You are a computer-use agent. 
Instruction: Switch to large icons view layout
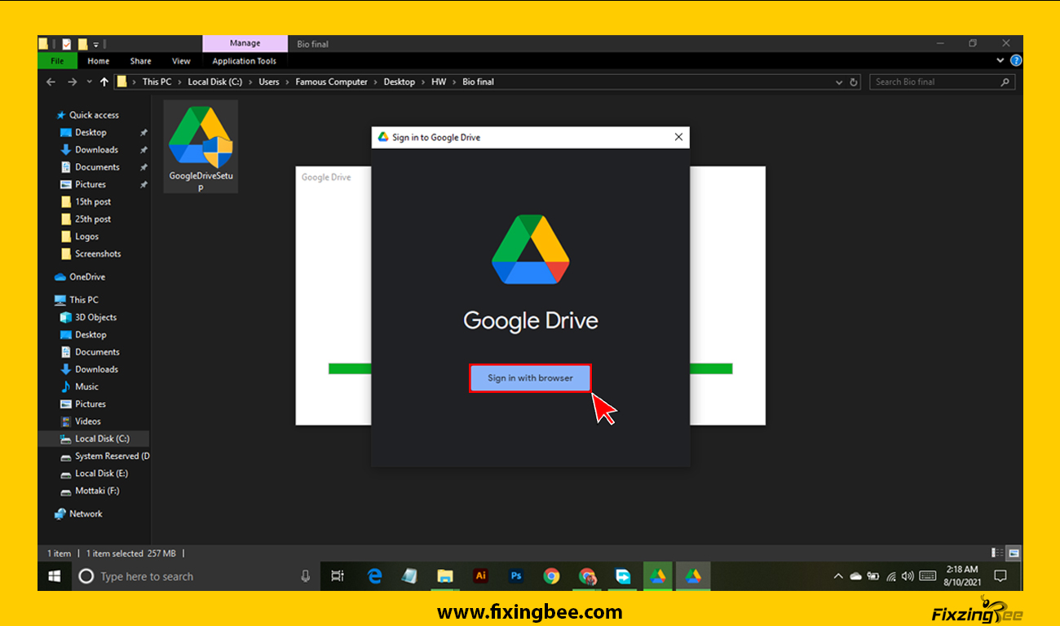1014,553
